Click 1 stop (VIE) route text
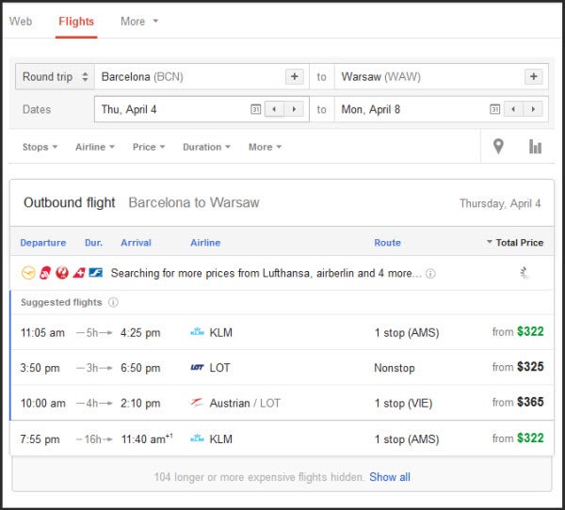Image resolution: width=565 pixels, height=510 pixels. [x=403, y=403]
